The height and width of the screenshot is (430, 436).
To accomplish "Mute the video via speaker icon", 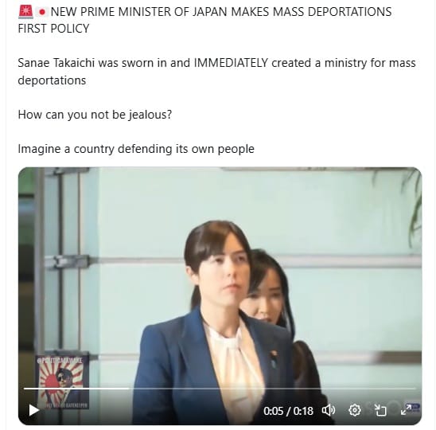I will pyautogui.click(x=329, y=411).
